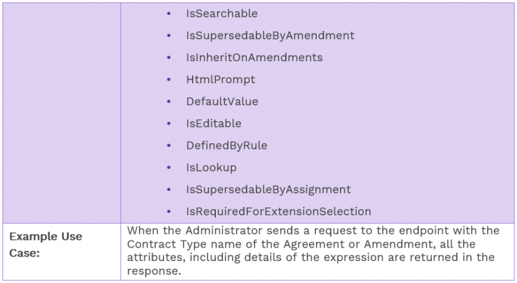Select the IsRequiredForExtensionSelection list item
Viewport: 517px width, 283px height.
pos(278,211)
